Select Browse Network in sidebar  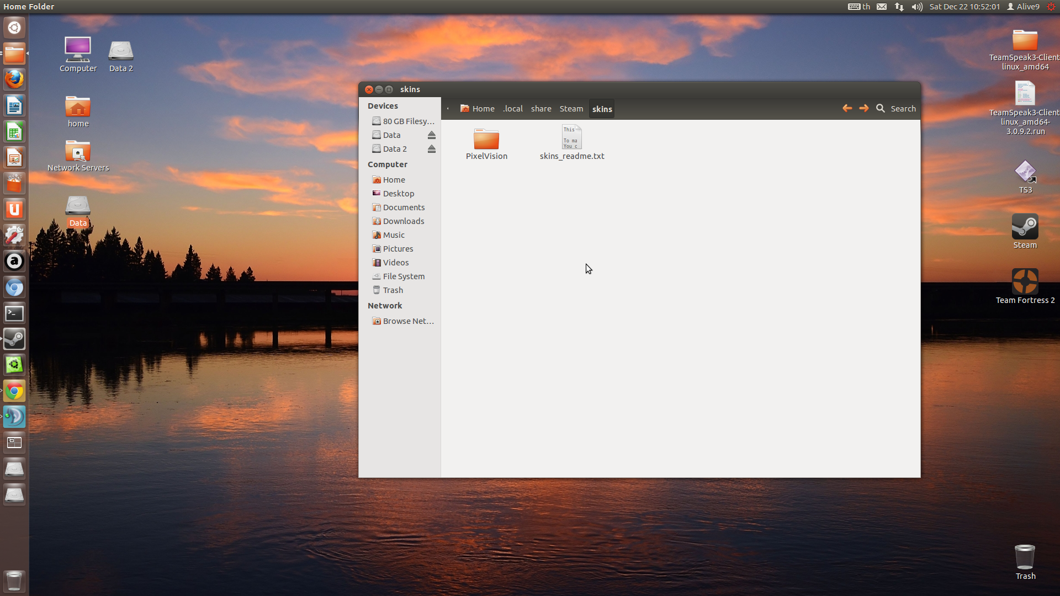[407, 321]
